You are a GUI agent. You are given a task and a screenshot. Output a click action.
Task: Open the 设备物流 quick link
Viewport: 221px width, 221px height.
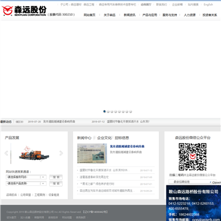pyautogui.click(x=54, y=195)
